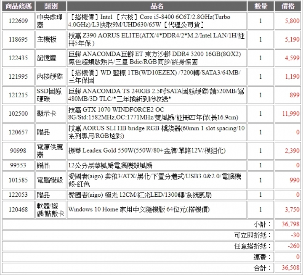This screenshot has height=275, width=303.
Task: Click the price 990
Action: pos(295,180)
